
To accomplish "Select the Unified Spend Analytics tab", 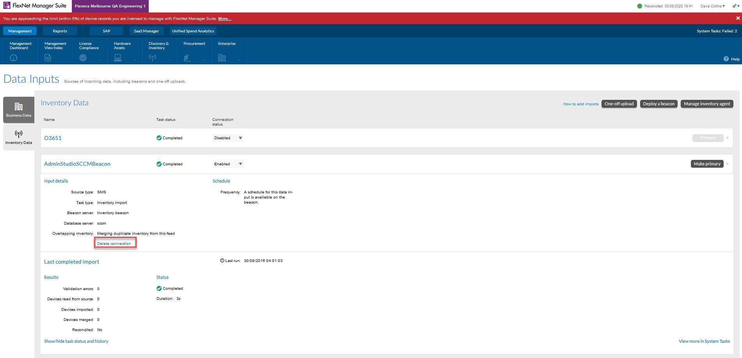I will point(193,31).
